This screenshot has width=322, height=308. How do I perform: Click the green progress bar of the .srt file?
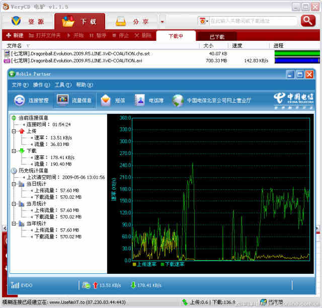tap(297, 53)
